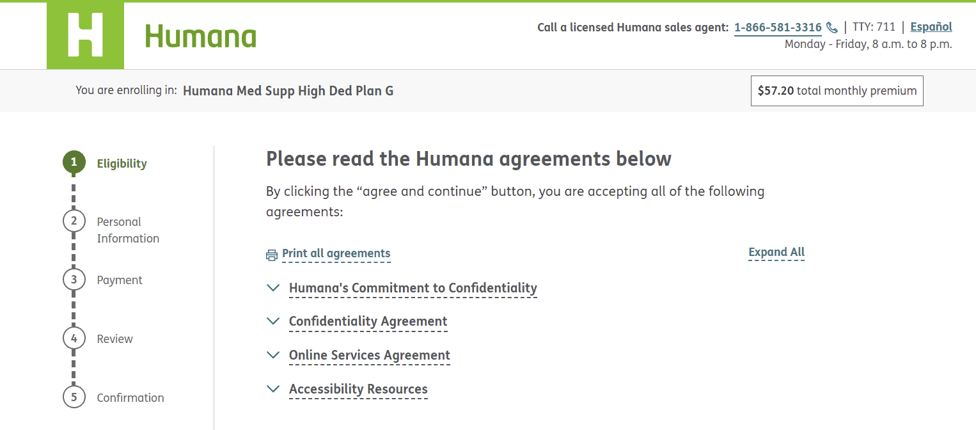Click the Humana green H logo
The image size is (976, 430).
(x=85, y=35)
